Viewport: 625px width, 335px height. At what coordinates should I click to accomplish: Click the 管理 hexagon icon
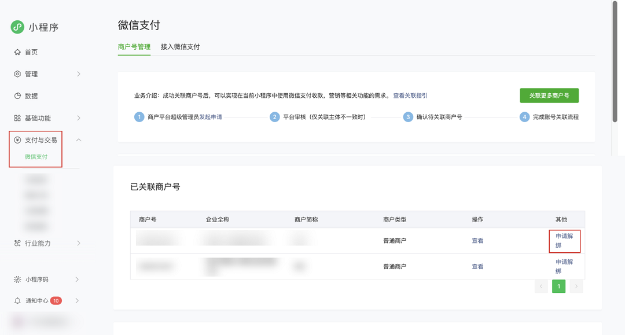click(17, 74)
